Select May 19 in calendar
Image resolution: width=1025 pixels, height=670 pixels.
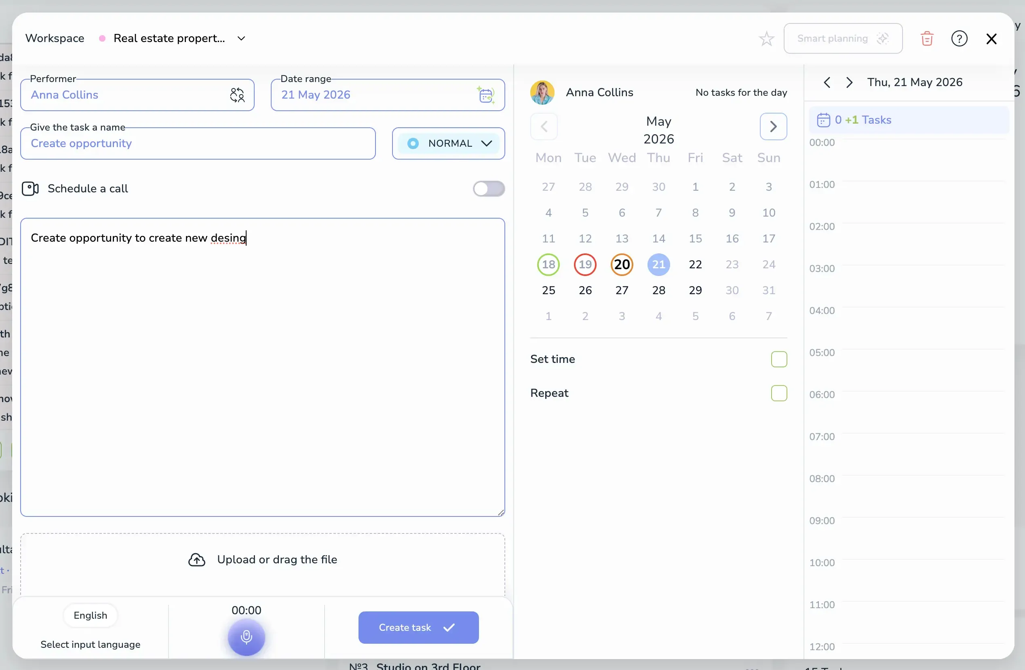coord(585,264)
